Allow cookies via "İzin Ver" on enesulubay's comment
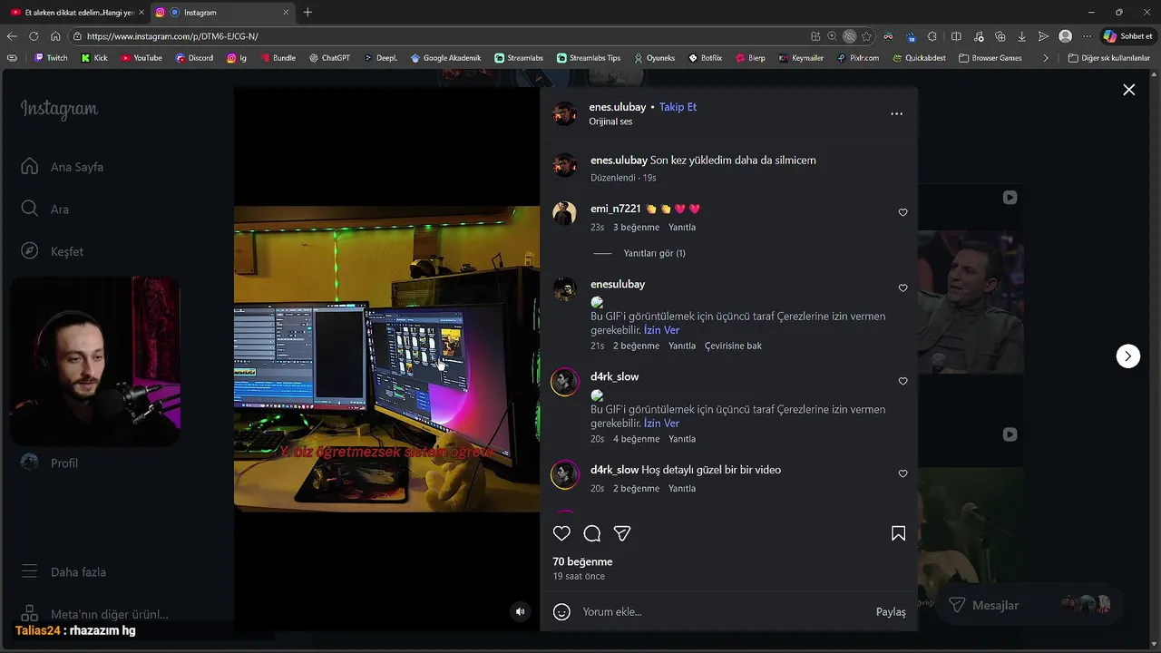The height and width of the screenshot is (653, 1161). pos(661,330)
